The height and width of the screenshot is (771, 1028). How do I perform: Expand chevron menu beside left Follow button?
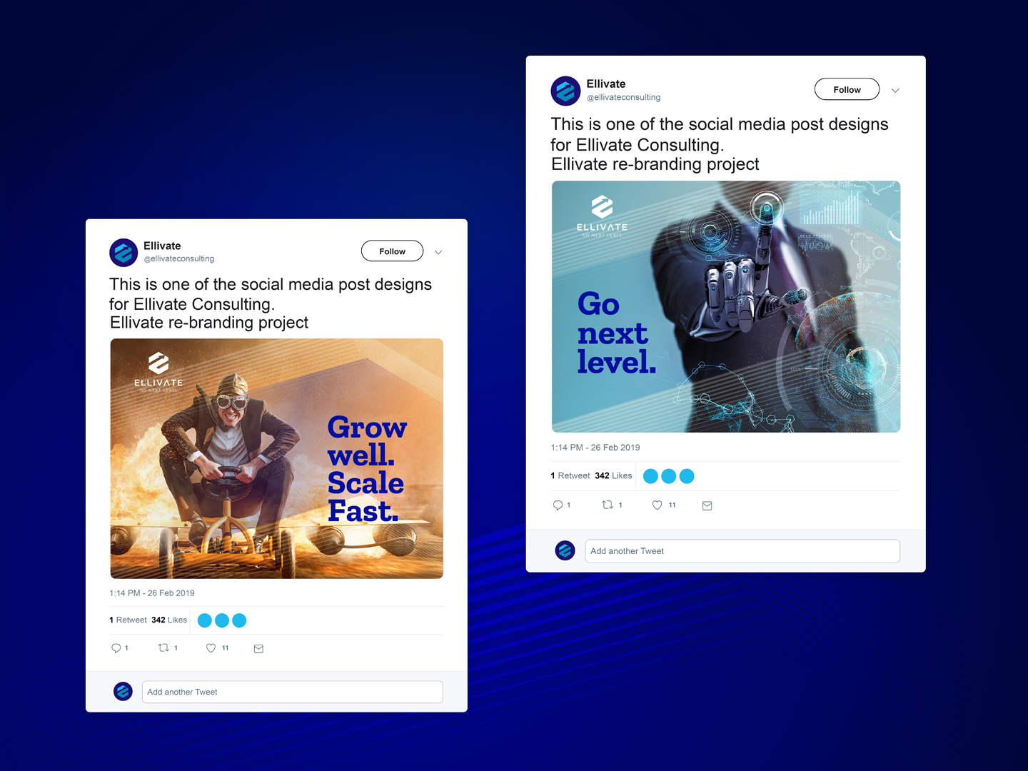coord(438,252)
